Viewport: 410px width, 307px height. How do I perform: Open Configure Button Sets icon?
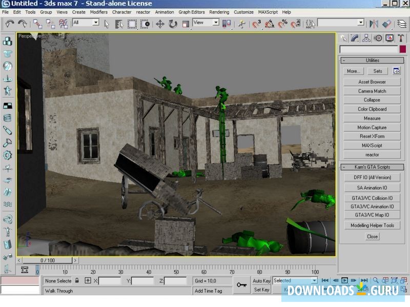(x=397, y=71)
